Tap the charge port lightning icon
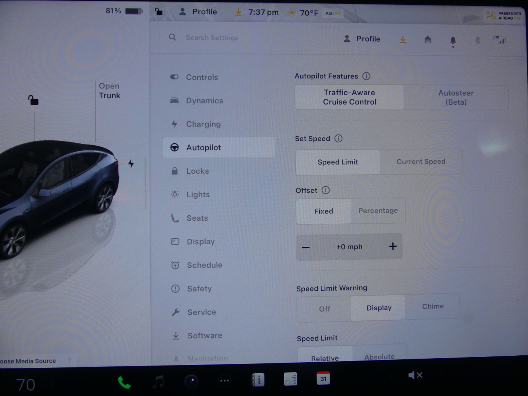The height and width of the screenshot is (396, 528). click(131, 164)
